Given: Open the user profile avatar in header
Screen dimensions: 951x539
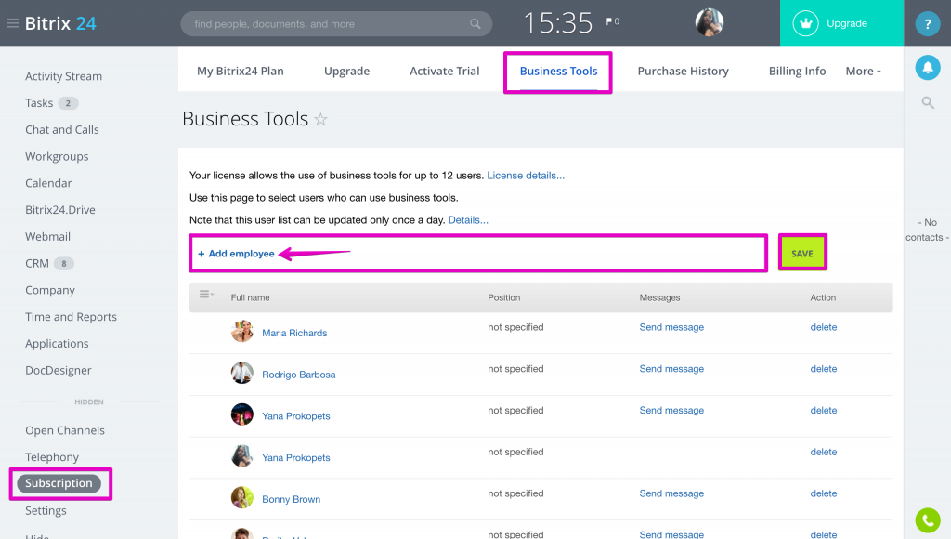Looking at the screenshot, I should pyautogui.click(x=709, y=23).
